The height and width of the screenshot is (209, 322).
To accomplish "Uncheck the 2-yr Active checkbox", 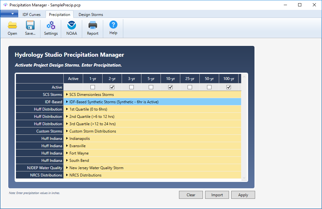I will (112, 87).
